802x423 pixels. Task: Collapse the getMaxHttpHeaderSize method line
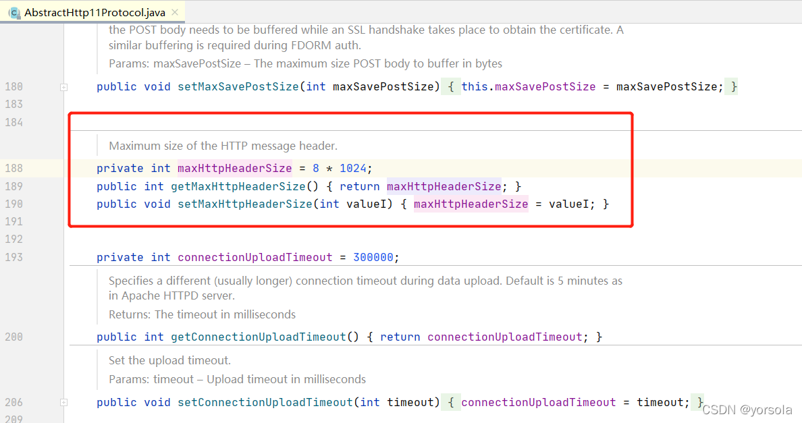[x=63, y=186]
